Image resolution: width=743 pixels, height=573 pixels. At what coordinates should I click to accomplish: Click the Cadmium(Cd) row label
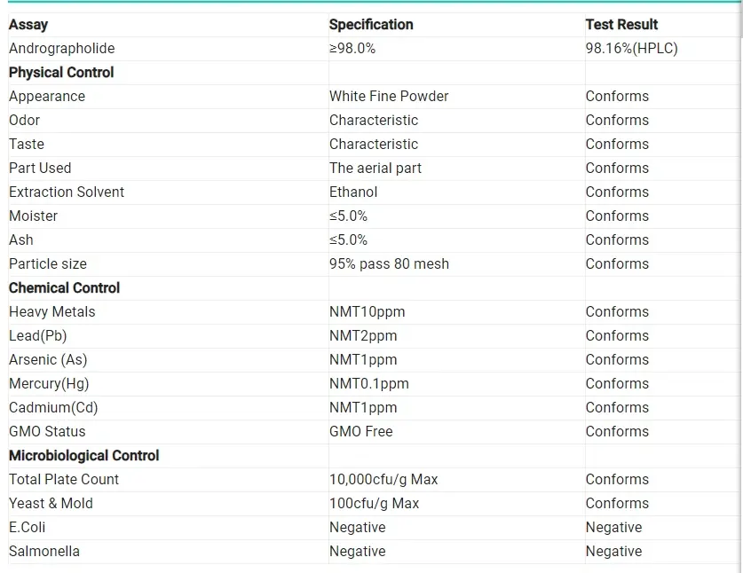[x=53, y=408]
